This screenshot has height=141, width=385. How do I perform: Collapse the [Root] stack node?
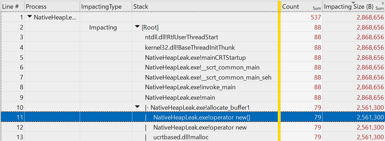pos(138,27)
